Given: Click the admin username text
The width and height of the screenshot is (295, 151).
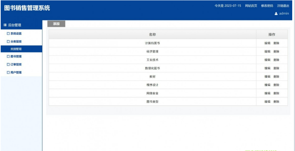Looking at the screenshot, I should coord(284,13).
